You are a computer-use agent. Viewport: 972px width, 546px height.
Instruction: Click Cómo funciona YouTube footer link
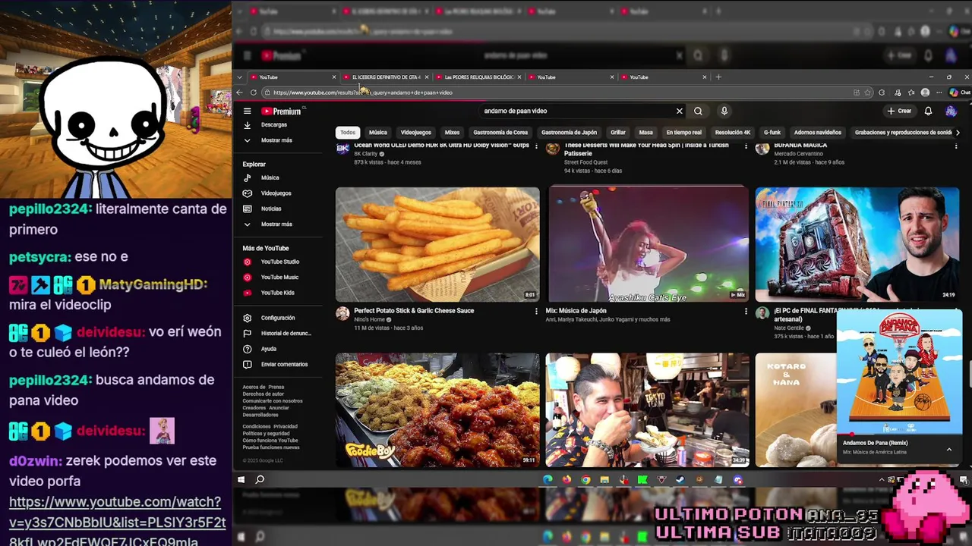tap(270, 441)
